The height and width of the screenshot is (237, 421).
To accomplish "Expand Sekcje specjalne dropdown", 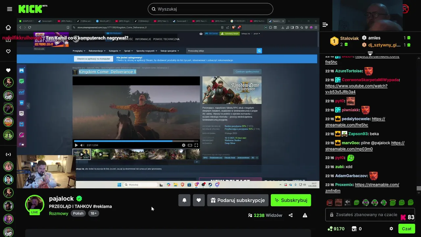I will [170, 51].
